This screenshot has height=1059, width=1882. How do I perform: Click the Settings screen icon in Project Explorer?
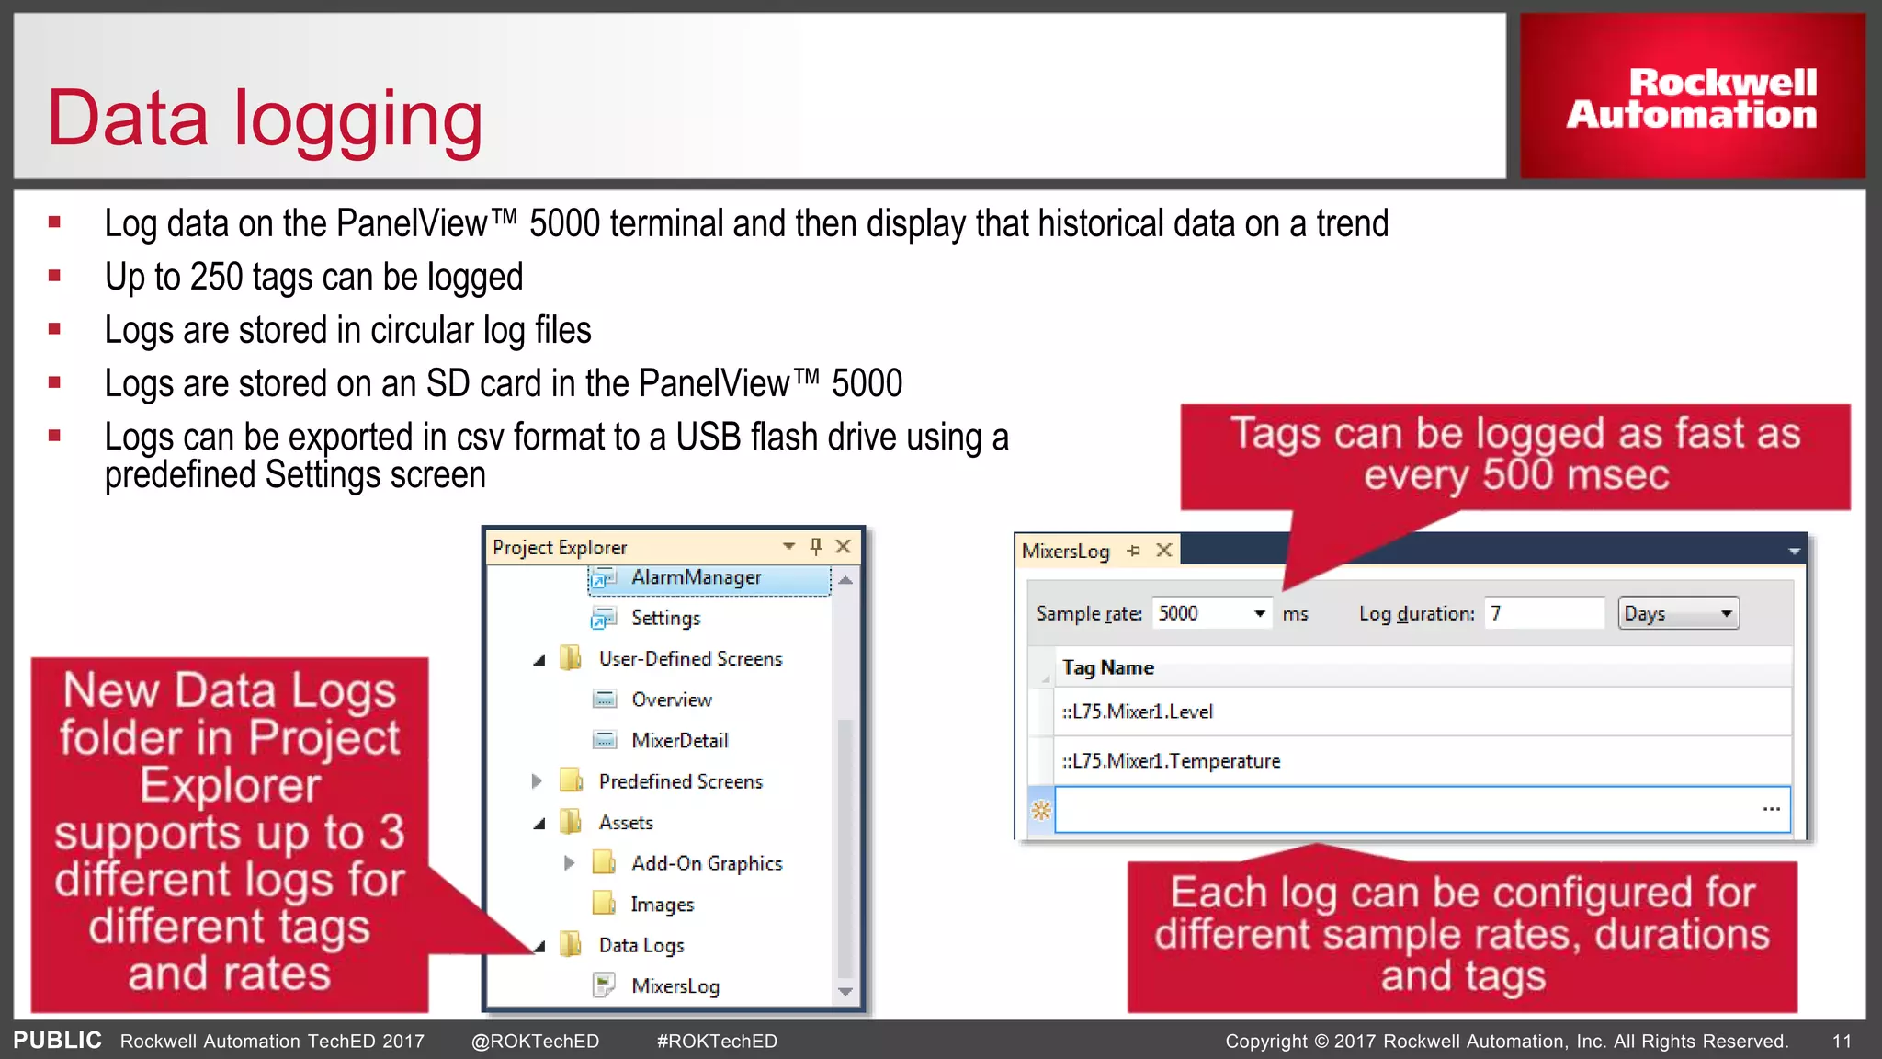click(603, 619)
